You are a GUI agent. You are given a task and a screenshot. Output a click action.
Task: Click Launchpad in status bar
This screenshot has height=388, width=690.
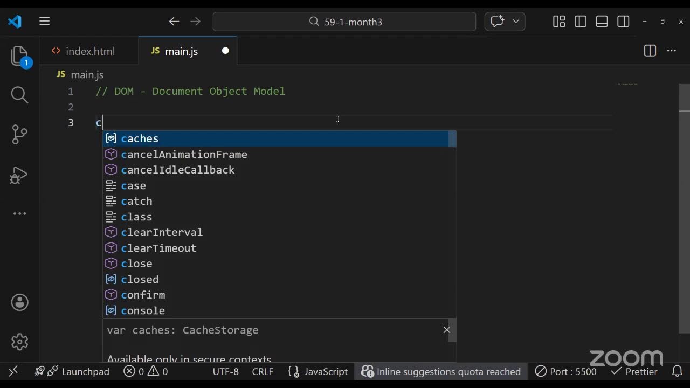click(x=72, y=371)
